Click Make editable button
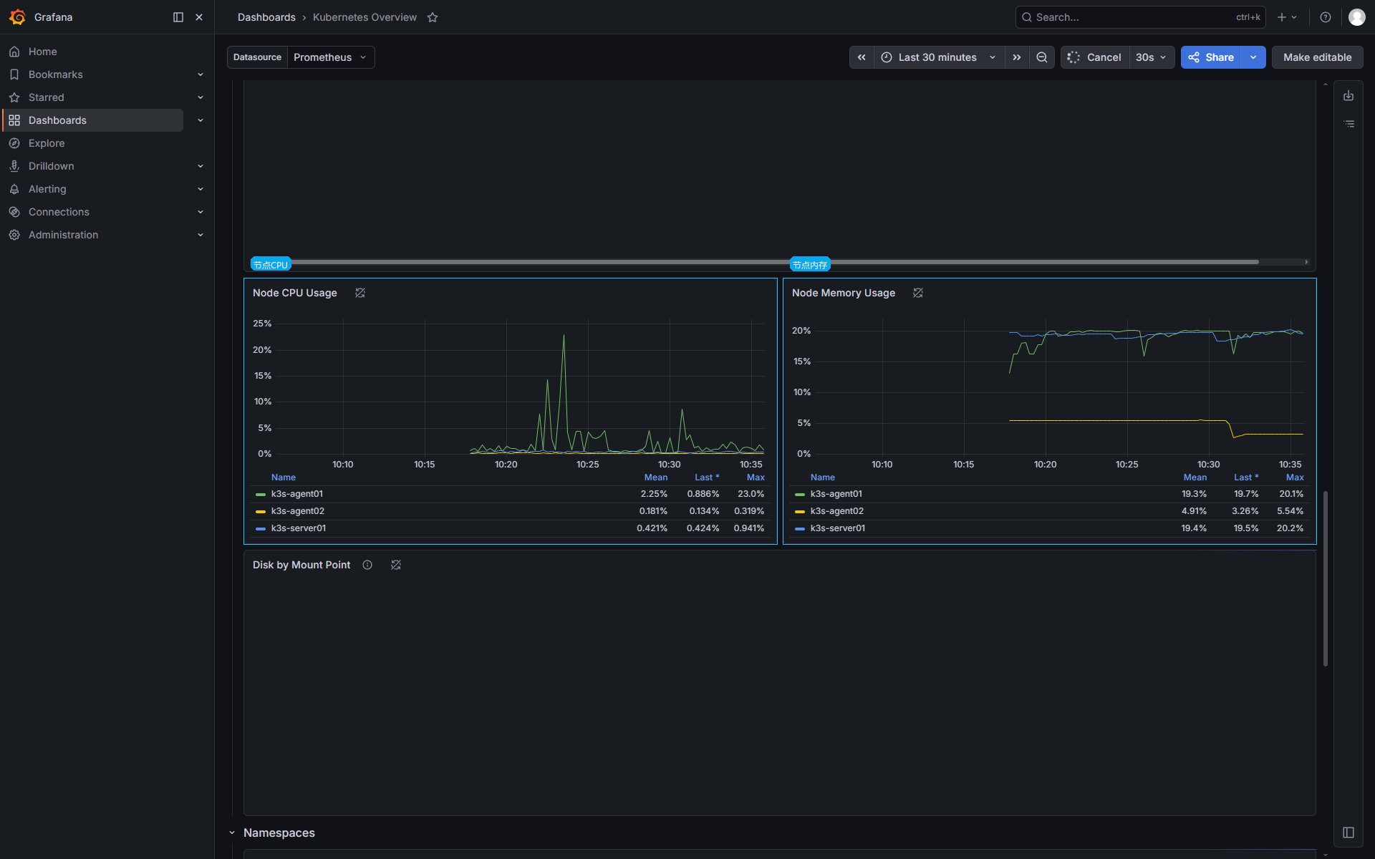 [x=1317, y=57]
